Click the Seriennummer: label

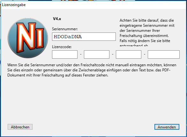65,29
